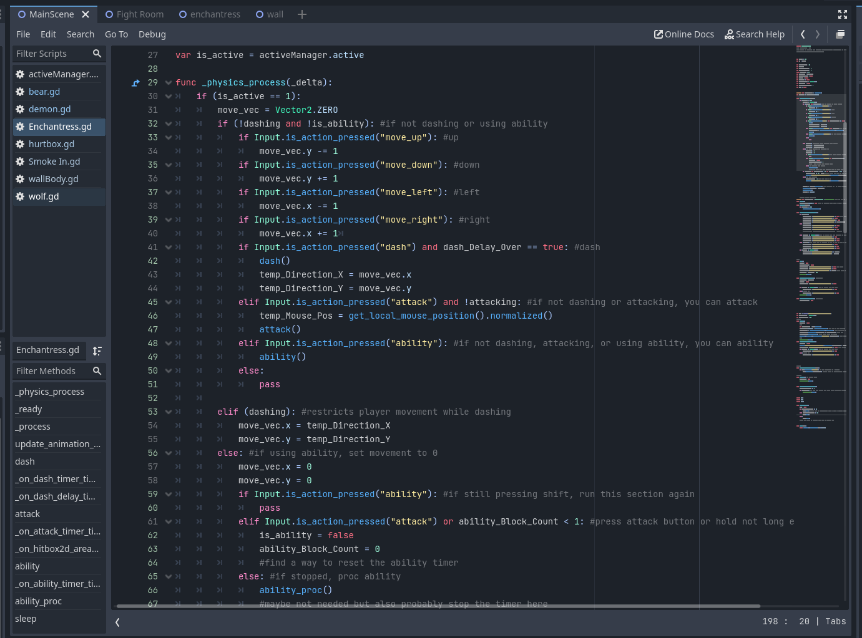Jump to _ready method
The width and height of the screenshot is (862, 638).
(57, 409)
